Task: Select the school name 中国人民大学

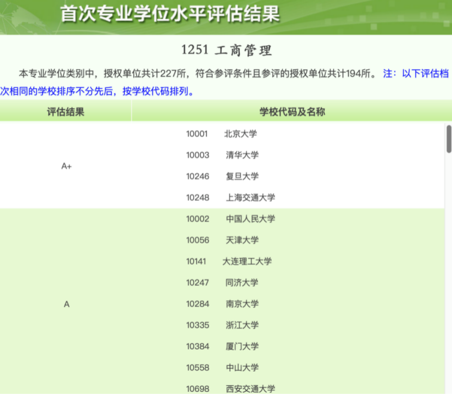Action: point(250,219)
